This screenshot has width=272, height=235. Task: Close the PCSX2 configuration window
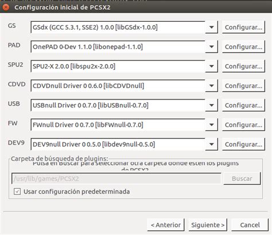(6, 7)
